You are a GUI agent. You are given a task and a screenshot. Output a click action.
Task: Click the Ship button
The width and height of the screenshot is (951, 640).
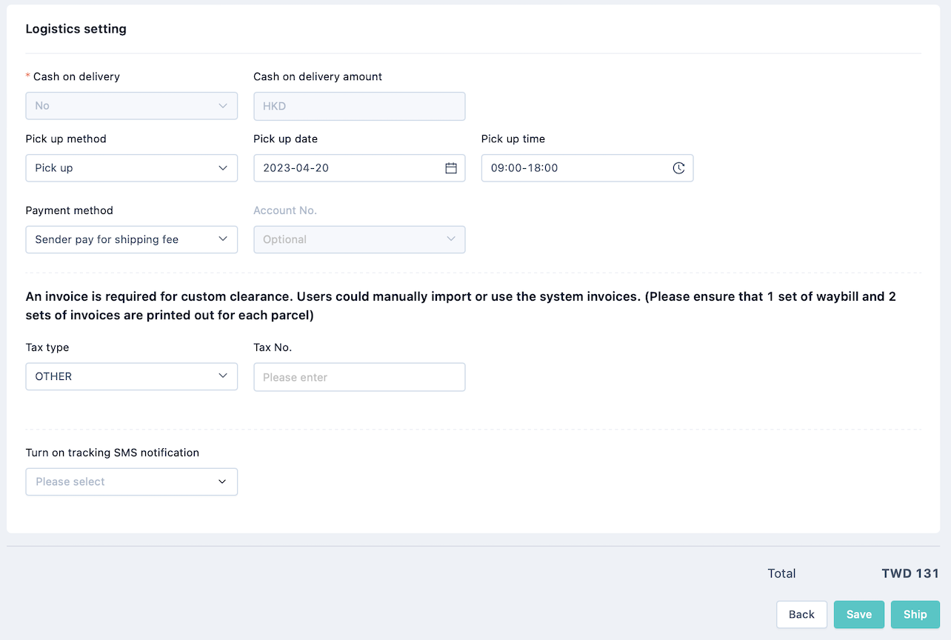coord(915,614)
